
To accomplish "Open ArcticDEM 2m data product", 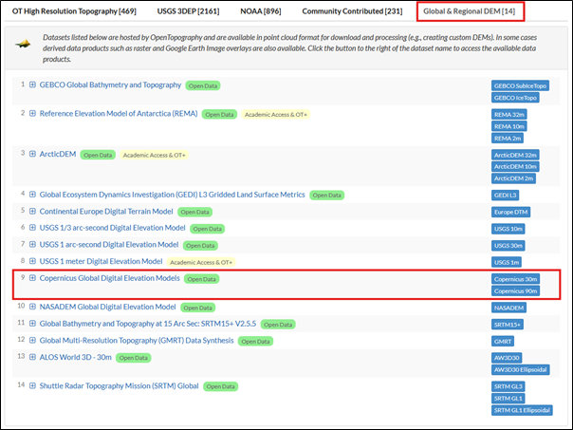I will 513,178.
